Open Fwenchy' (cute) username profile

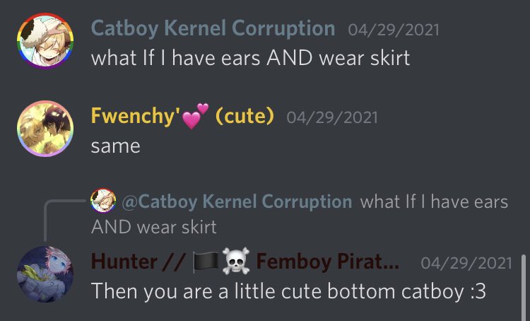point(182,116)
